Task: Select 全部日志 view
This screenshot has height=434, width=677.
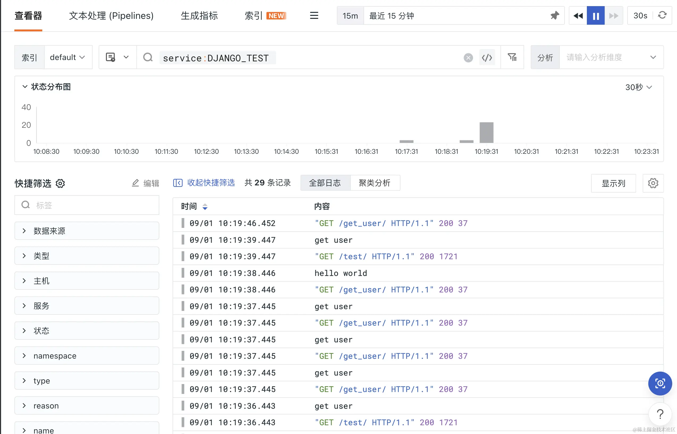Action: [325, 183]
